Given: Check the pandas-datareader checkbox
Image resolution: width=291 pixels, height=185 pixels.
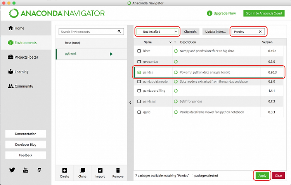Looking at the screenshot, I should click(x=139, y=82).
